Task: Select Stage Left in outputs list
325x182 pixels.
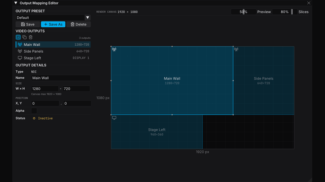Action: click(x=53, y=58)
